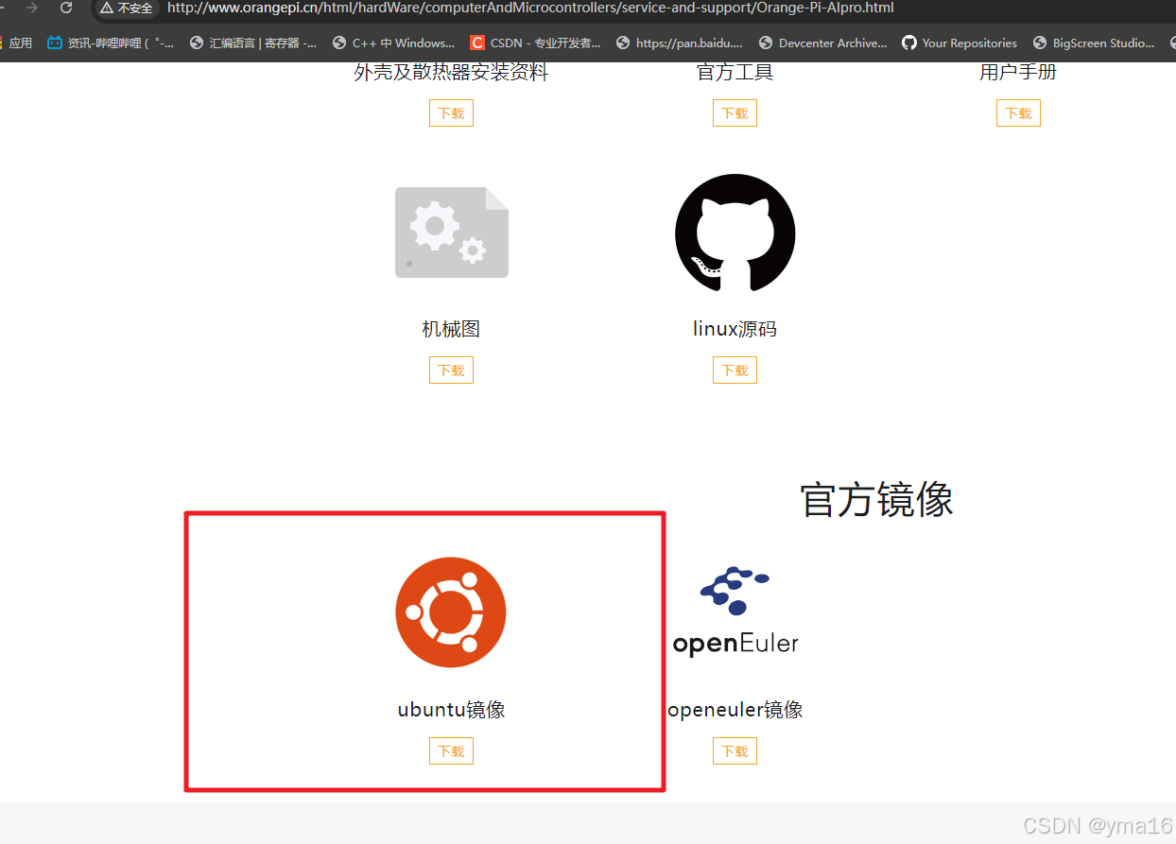Click the ubuntu镜像 label

[x=451, y=710]
